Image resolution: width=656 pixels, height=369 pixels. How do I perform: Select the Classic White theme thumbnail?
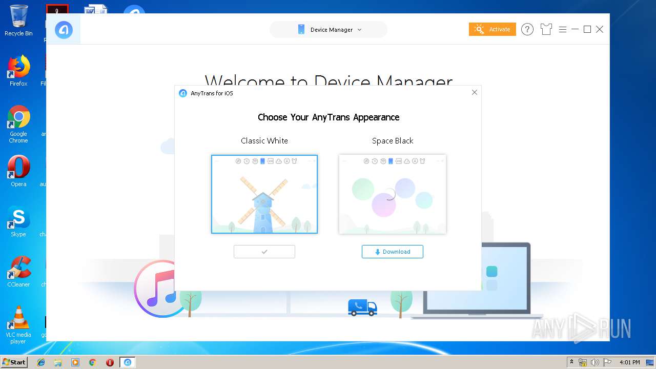click(x=264, y=194)
